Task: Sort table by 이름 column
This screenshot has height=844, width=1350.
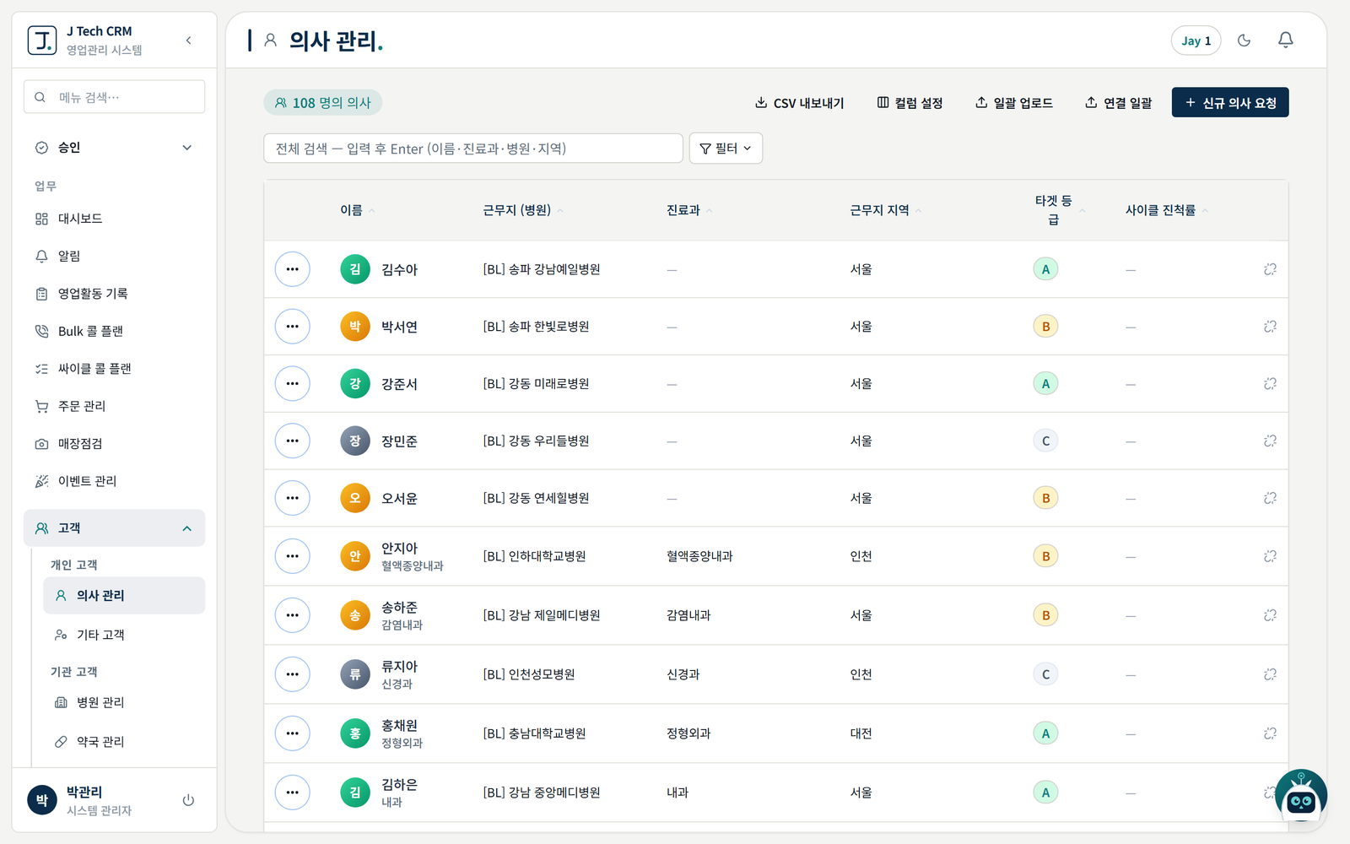Action: pos(357,210)
